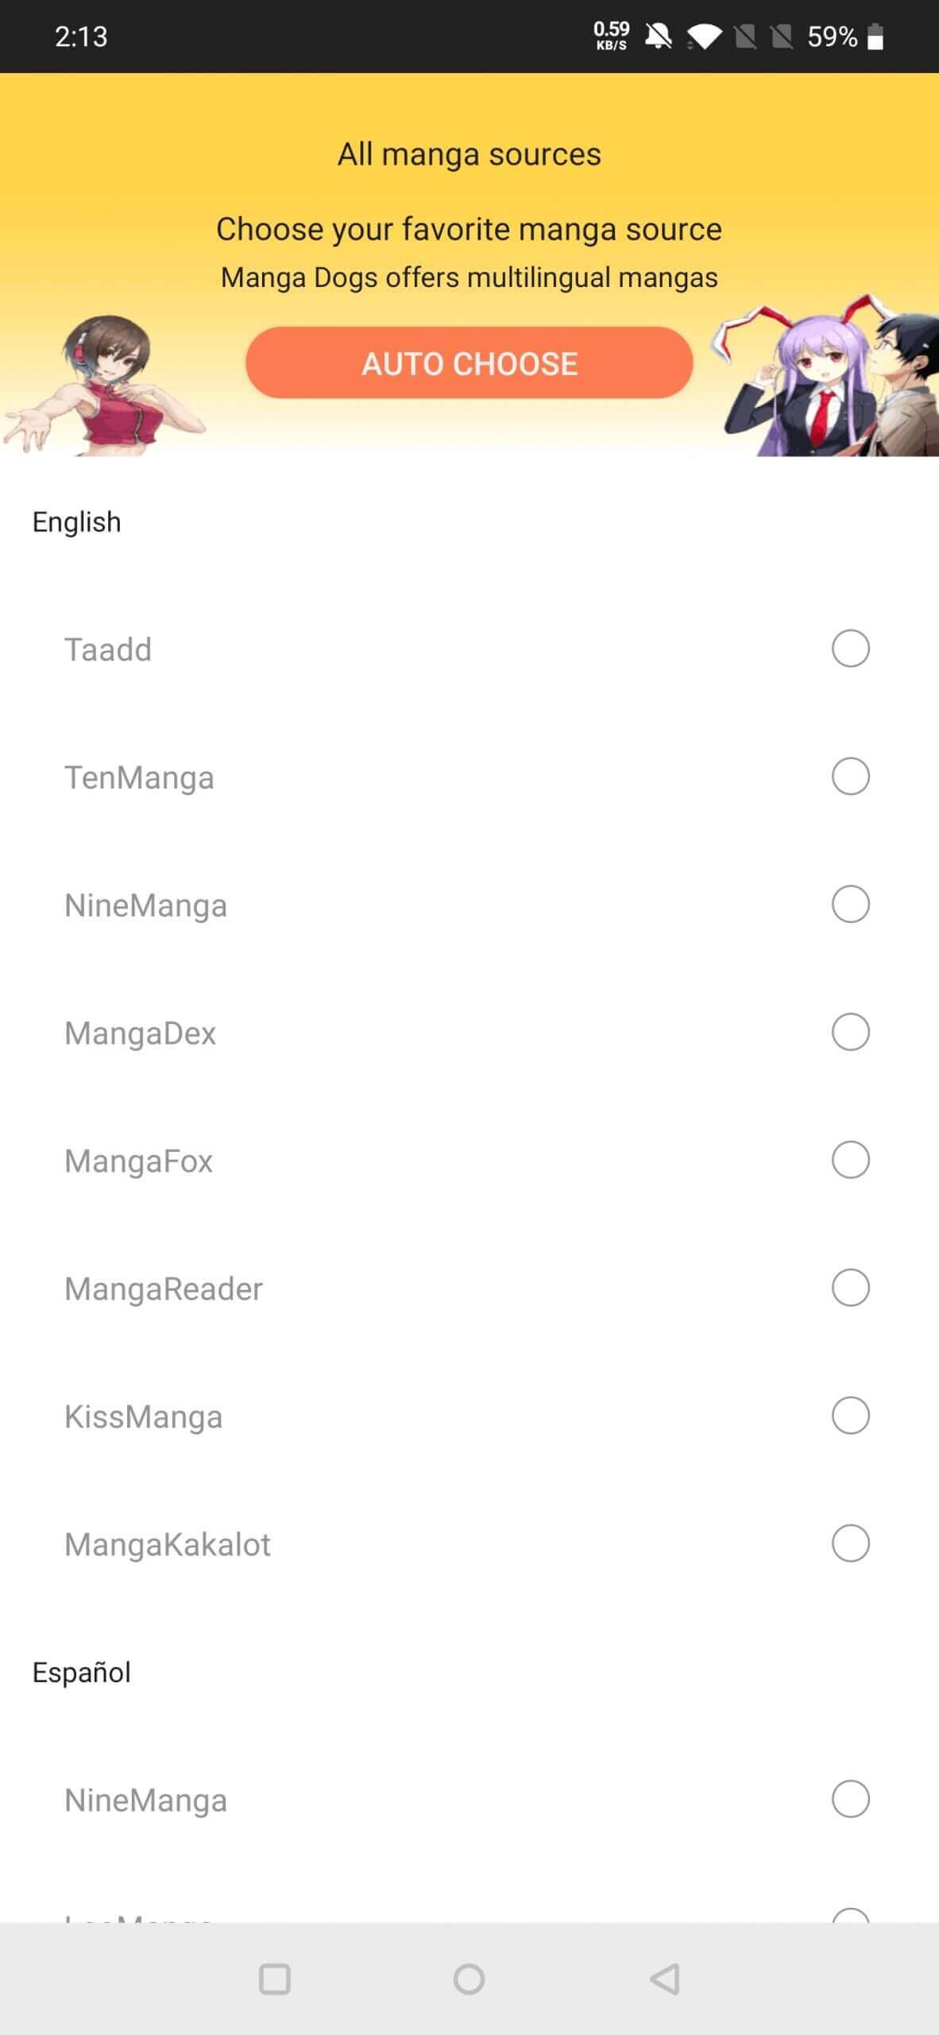Choose the English NineManga radio button
This screenshot has height=2035, width=939.
pos(850,905)
